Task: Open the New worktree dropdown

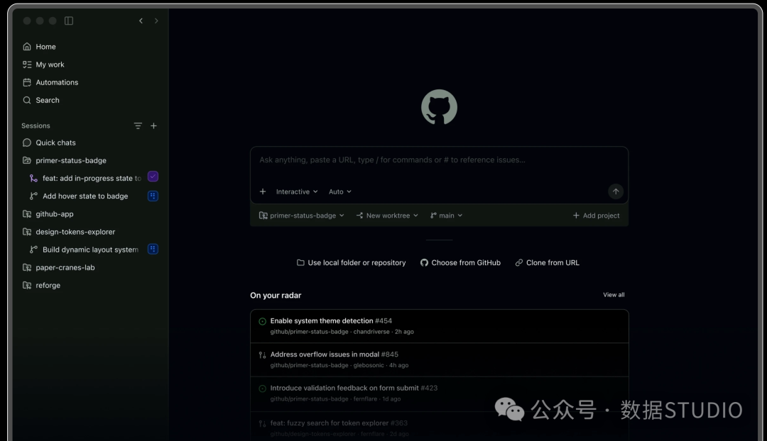Action: pos(387,216)
